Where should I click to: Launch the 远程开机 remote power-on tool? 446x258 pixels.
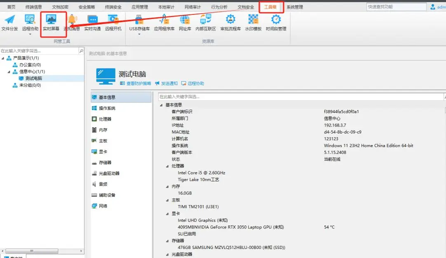coord(113,22)
